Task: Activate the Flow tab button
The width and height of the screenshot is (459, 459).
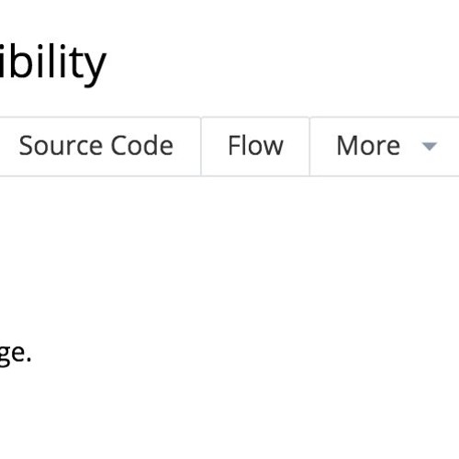Action: (x=255, y=146)
